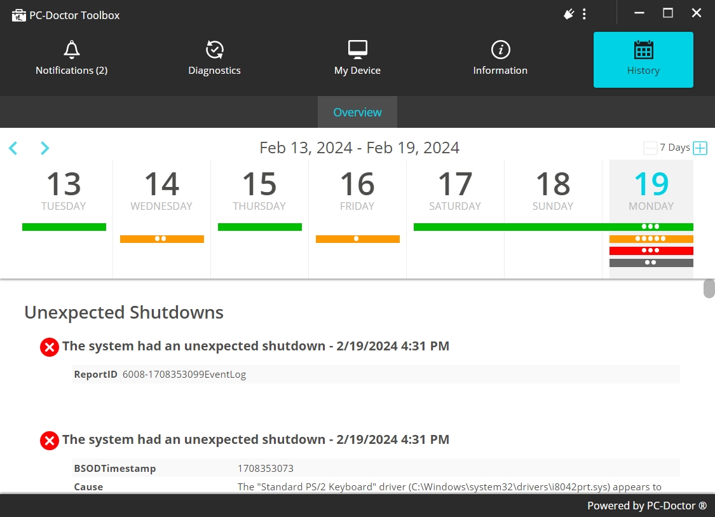Click the power plug icon in title bar
Viewport: 715px width, 517px height.
click(x=569, y=14)
